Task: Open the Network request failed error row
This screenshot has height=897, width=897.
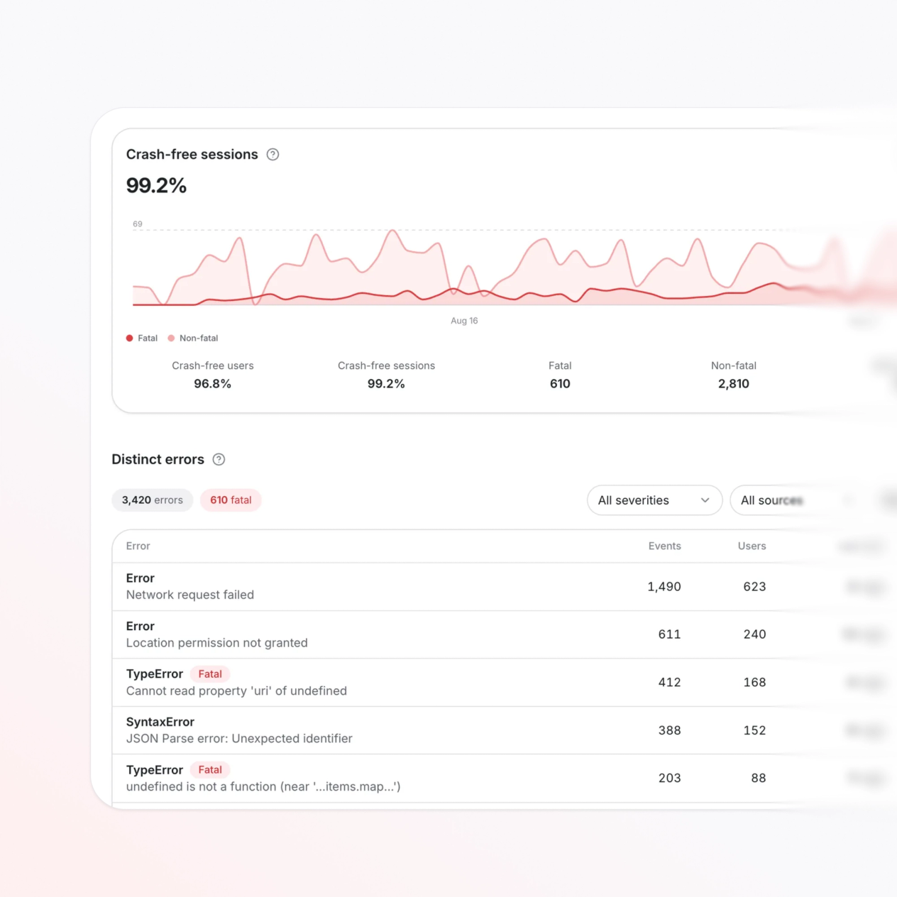Action: click(x=504, y=587)
